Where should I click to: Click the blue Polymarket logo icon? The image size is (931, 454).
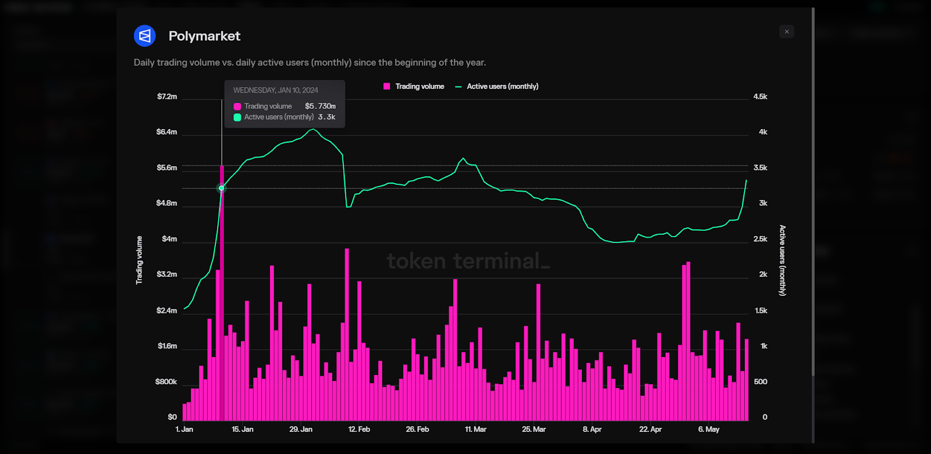coord(145,36)
